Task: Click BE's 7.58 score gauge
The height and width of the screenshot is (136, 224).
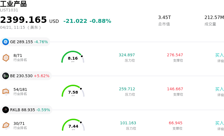Action: point(73,91)
